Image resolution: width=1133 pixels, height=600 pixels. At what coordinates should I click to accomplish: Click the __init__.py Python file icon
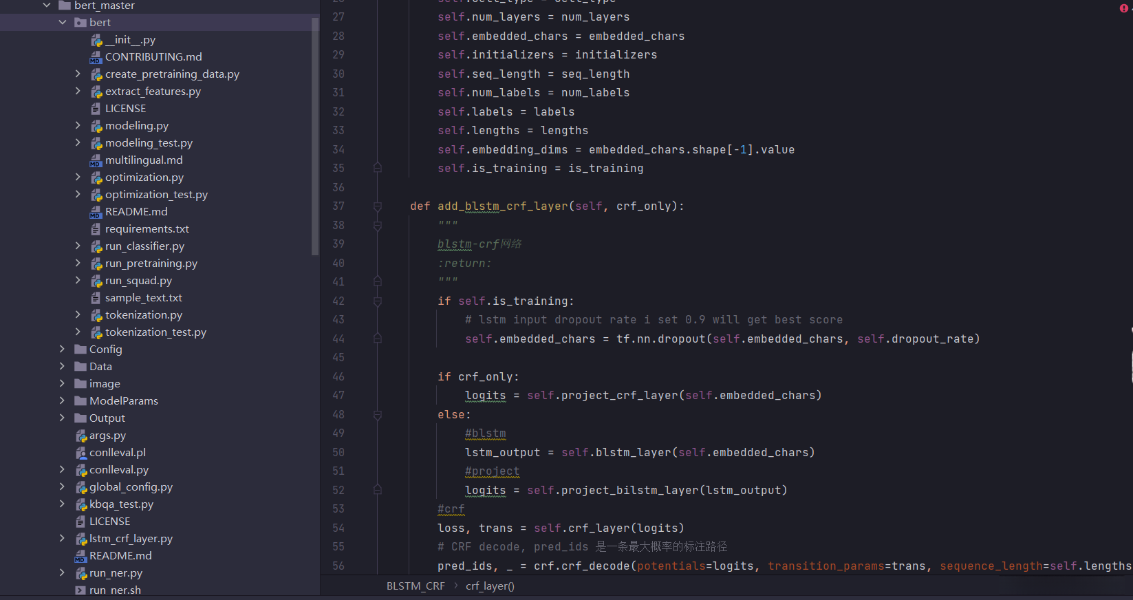click(96, 40)
